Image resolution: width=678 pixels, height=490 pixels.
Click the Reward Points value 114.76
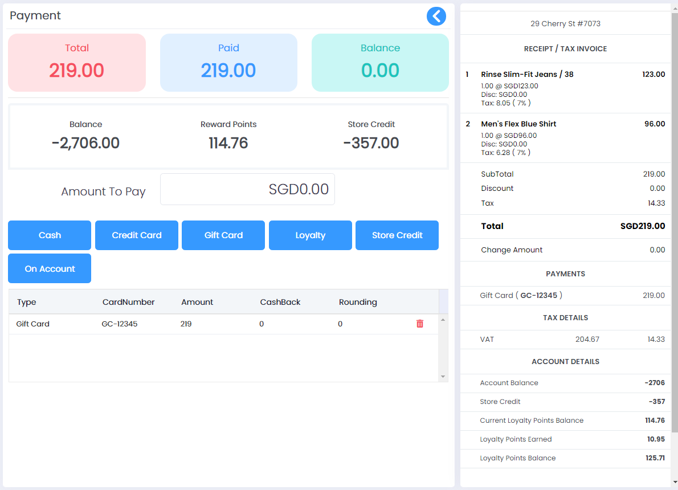pyautogui.click(x=228, y=142)
